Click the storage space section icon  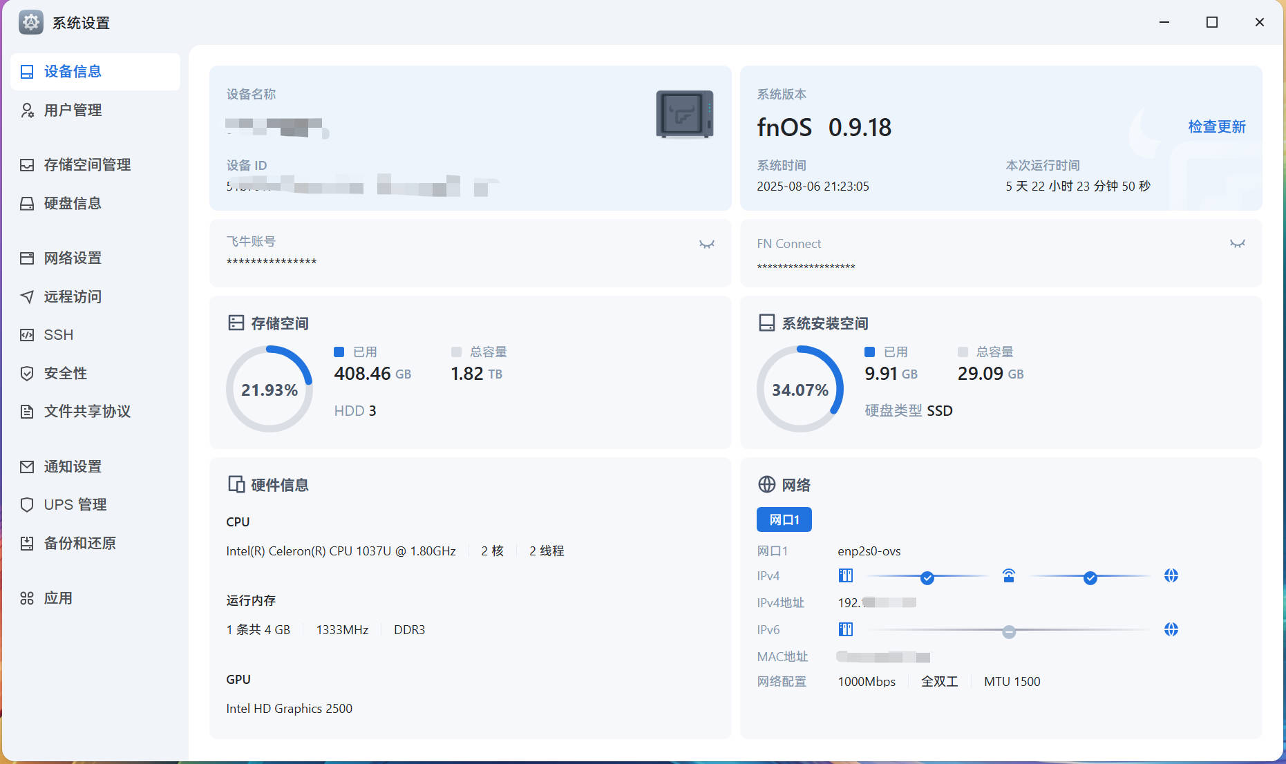pos(236,323)
